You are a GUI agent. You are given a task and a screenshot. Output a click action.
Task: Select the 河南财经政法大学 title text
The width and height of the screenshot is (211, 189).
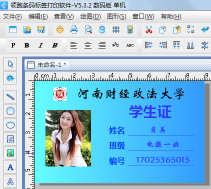pos(131,93)
